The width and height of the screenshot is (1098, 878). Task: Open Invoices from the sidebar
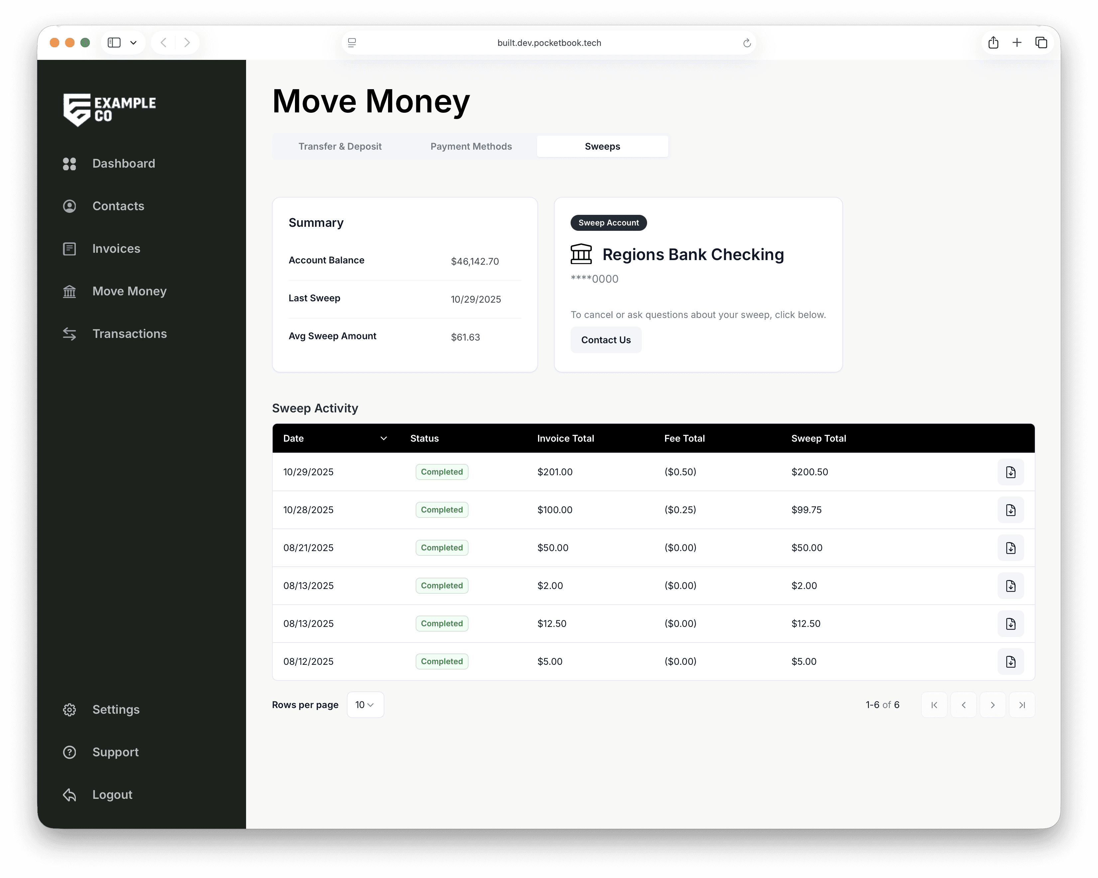coord(116,248)
